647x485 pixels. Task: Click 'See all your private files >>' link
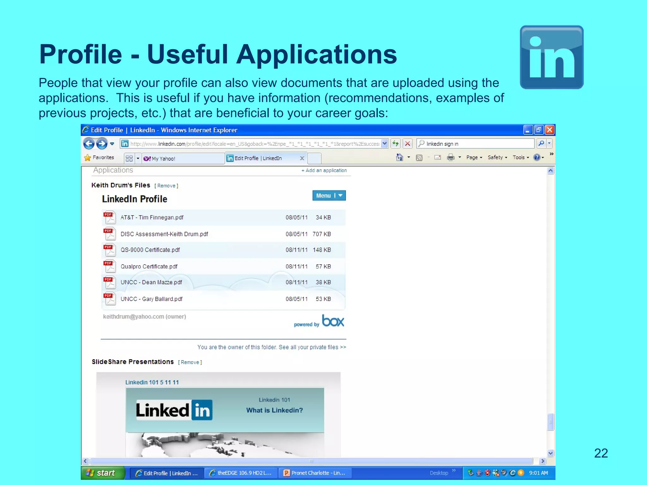pos(312,347)
